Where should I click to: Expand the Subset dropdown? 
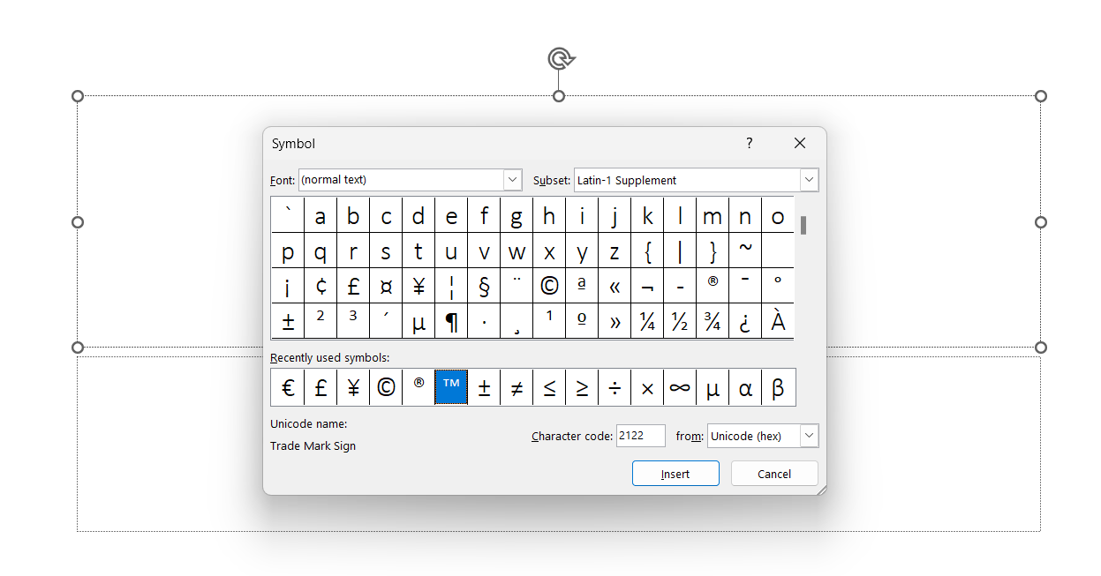coord(809,180)
